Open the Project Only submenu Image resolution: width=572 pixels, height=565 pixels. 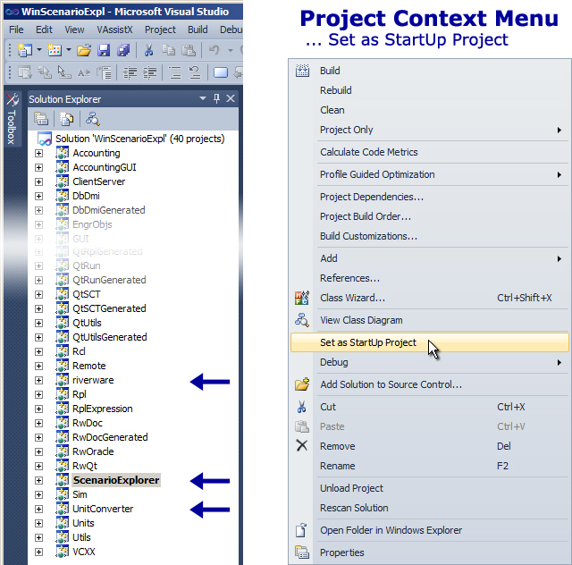click(430, 130)
